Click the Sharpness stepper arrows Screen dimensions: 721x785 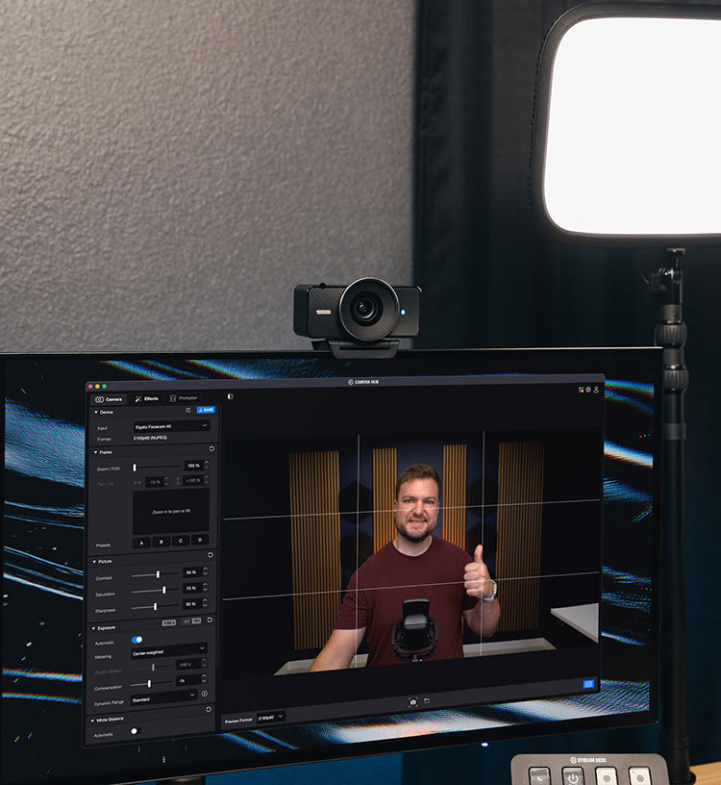point(205,603)
